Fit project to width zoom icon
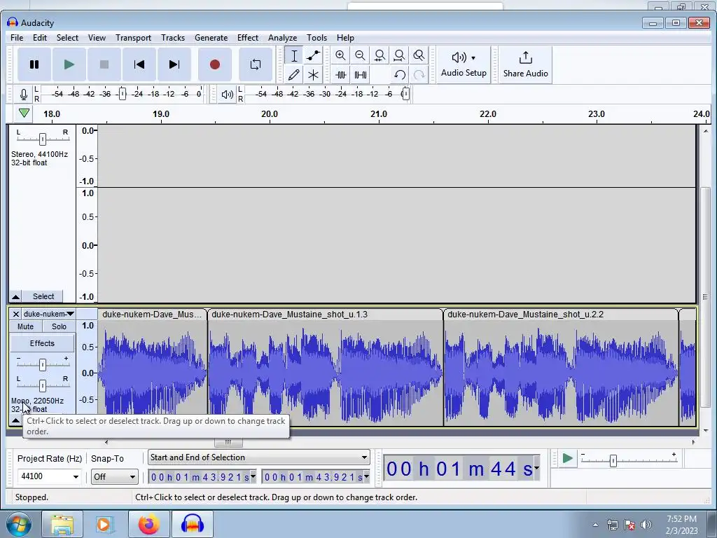Image resolution: width=717 pixels, height=538 pixels. [x=399, y=56]
